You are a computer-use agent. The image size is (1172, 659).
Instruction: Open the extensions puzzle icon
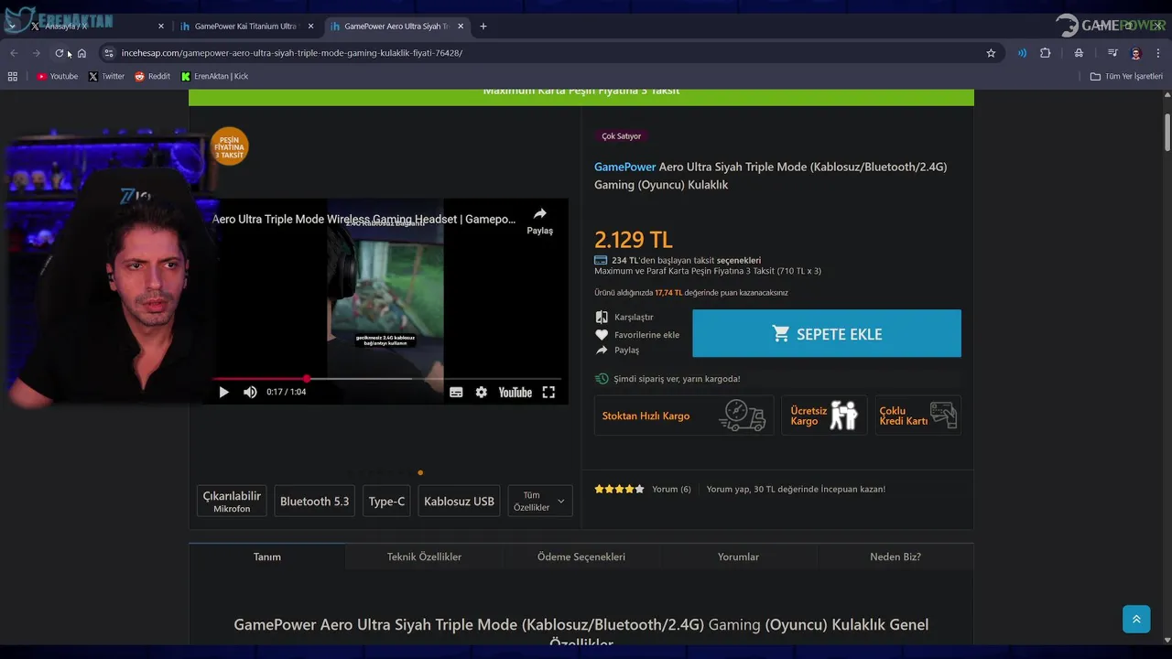tap(1045, 53)
